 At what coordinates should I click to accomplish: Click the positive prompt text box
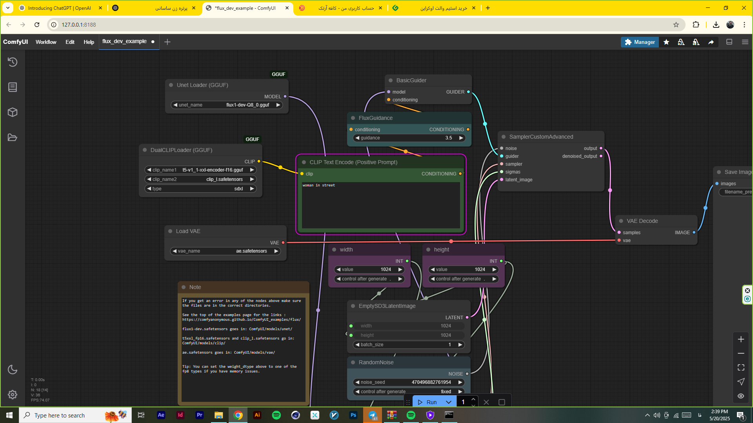click(x=380, y=204)
